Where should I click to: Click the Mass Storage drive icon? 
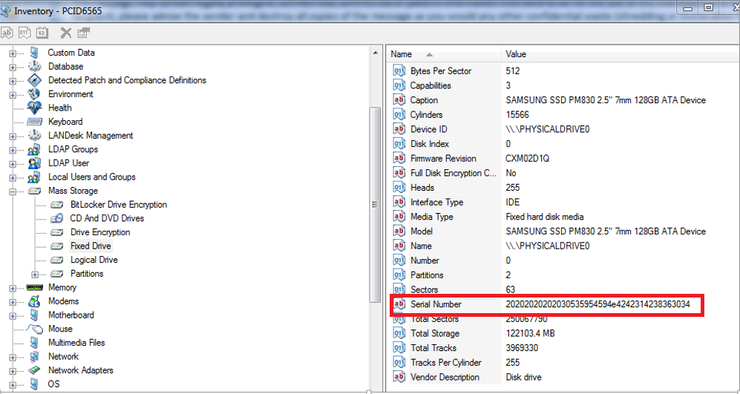click(34, 191)
